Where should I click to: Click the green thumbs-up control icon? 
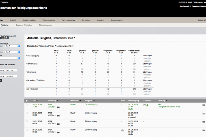(x=147, y=105)
